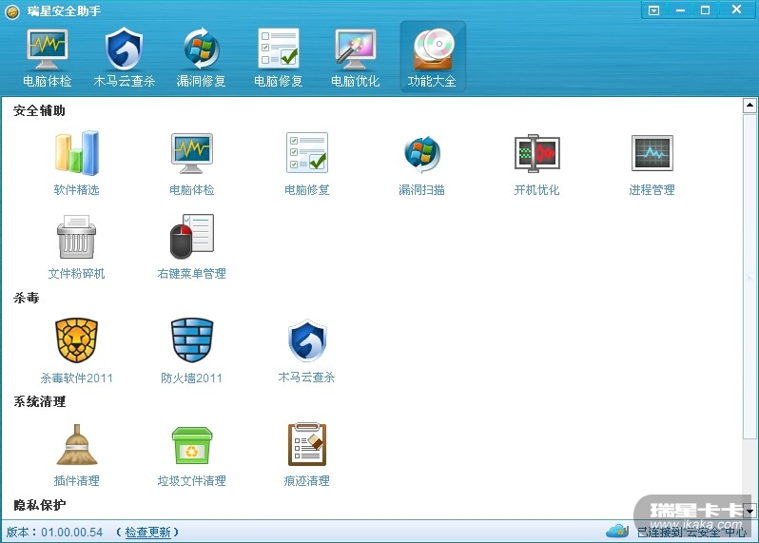Launch 杀毒软件2011 lion shield icon
The image size is (759, 543).
(x=76, y=340)
